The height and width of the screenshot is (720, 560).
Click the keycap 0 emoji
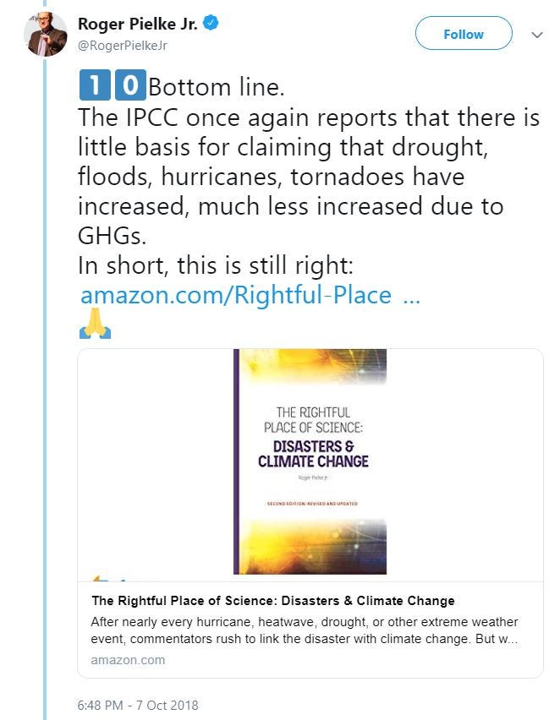(x=129, y=85)
